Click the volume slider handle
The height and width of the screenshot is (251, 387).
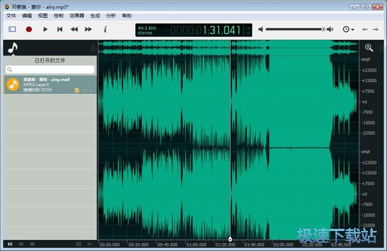coord(324,29)
